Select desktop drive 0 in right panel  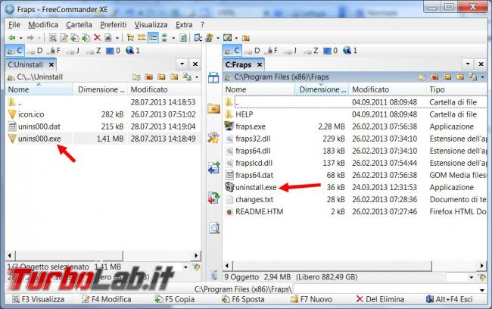click(x=331, y=51)
